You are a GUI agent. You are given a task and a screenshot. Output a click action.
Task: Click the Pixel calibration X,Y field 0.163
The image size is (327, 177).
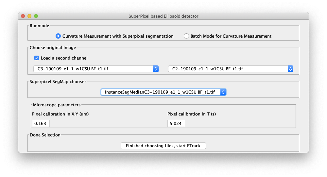click(x=41, y=123)
